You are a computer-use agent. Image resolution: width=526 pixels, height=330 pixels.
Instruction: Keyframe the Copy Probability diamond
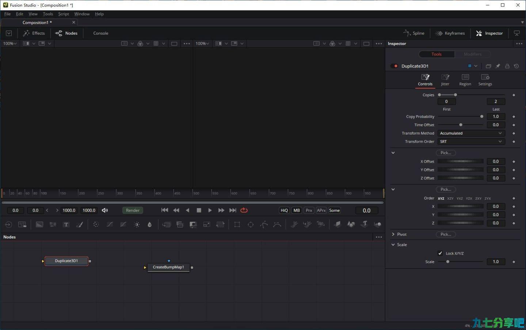click(x=514, y=117)
